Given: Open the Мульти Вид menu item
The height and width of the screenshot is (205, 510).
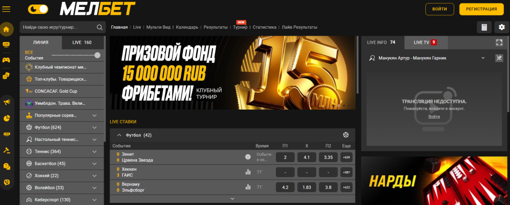Looking at the screenshot, I should pos(158,27).
